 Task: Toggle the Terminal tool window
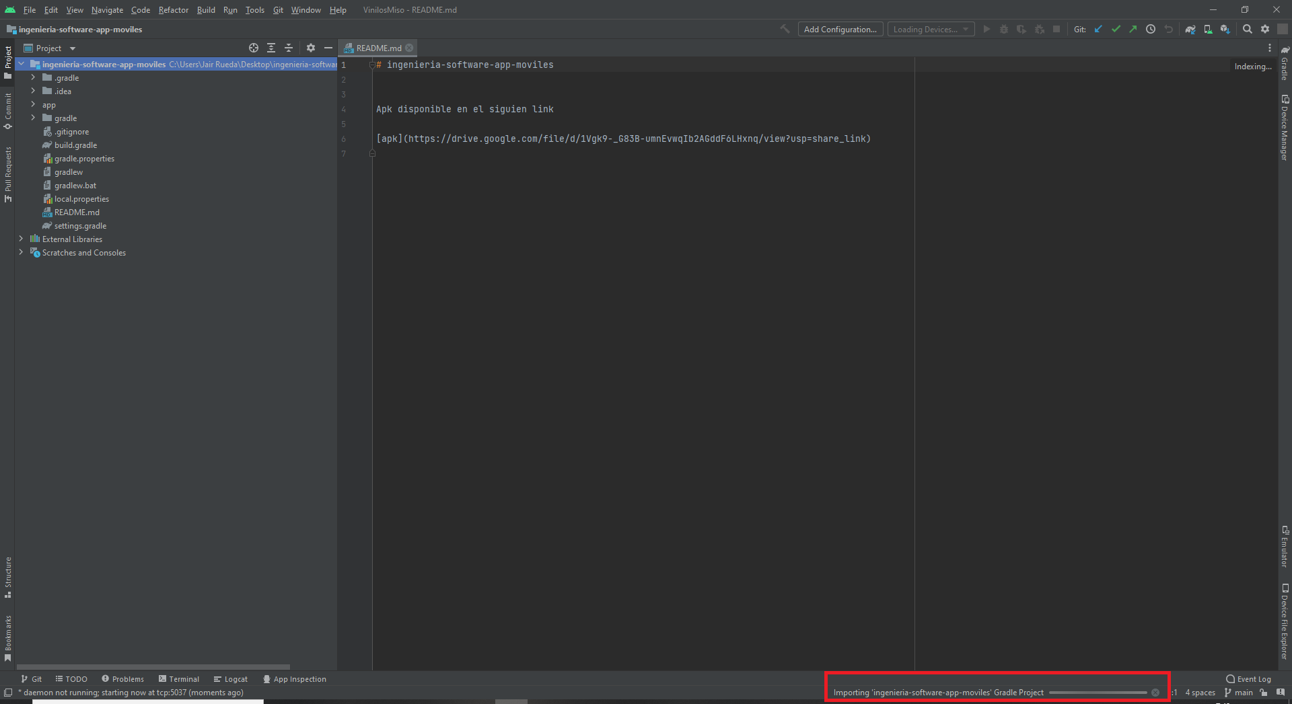(178, 679)
